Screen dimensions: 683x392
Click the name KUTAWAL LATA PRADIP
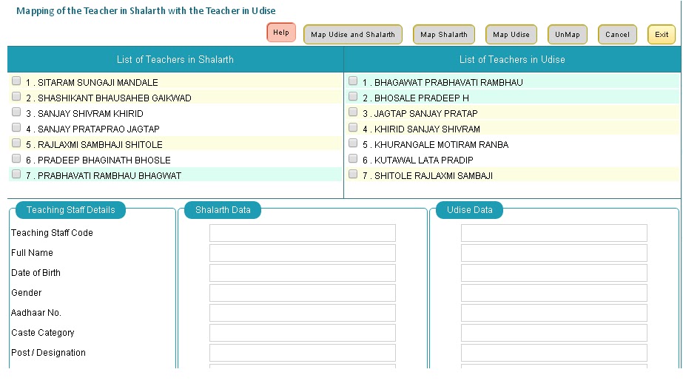click(x=424, y=160)
